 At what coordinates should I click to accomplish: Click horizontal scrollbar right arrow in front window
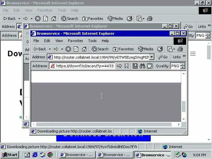click(179, 124)
